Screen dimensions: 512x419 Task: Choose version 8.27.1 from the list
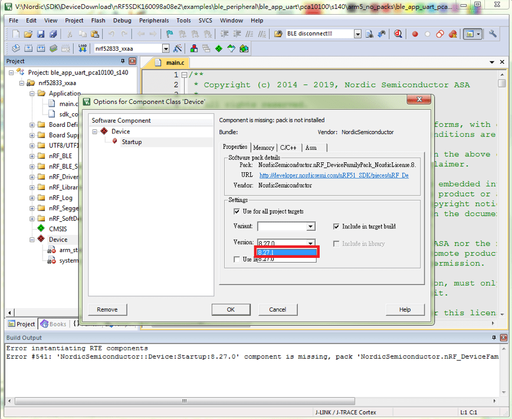click(287, 252)
